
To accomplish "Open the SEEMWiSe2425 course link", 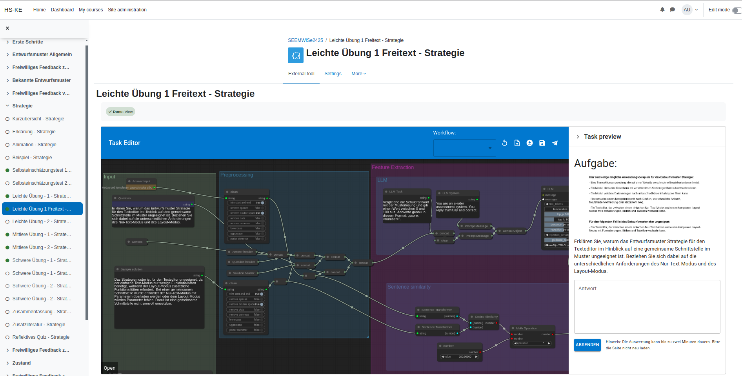I will [x=306, y=40].
